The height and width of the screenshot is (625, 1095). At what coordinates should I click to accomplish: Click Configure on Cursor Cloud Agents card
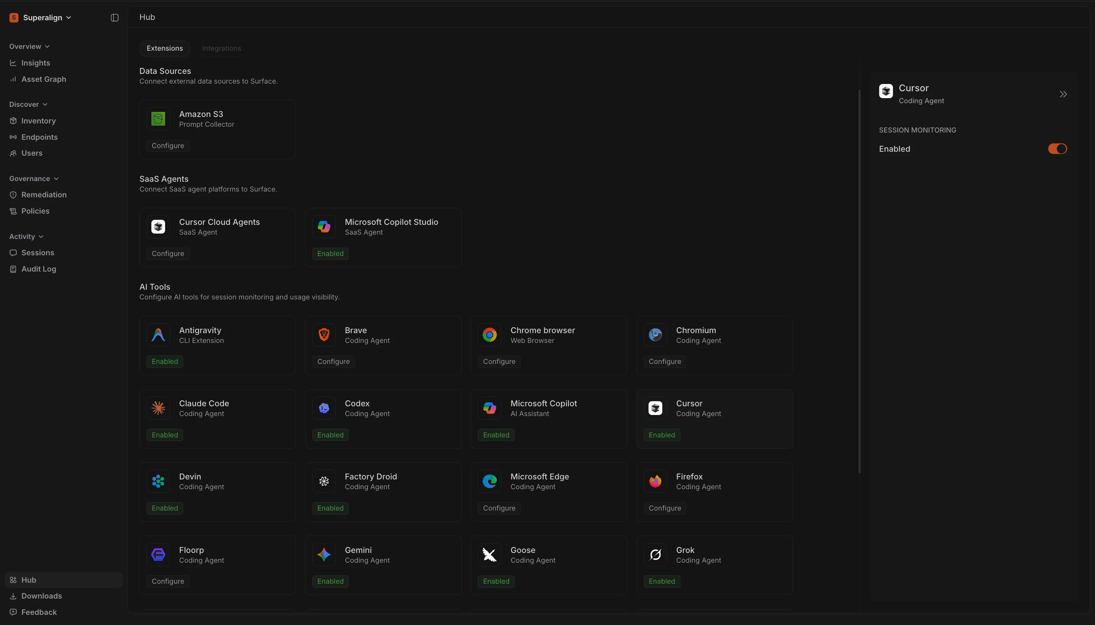tap(168, 254)
